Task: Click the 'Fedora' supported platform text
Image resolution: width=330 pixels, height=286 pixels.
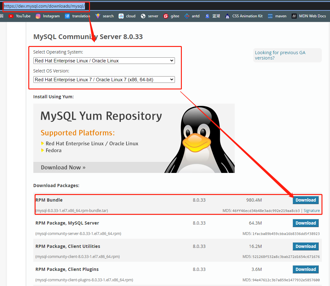Action: coord(53,151)
